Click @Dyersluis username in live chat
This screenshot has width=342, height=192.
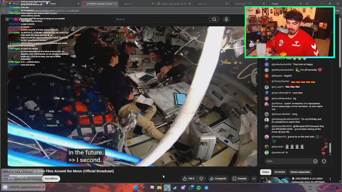277,147
